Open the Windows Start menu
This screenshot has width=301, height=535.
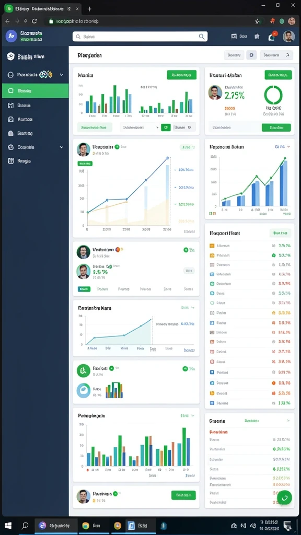[x=8, y=526]
